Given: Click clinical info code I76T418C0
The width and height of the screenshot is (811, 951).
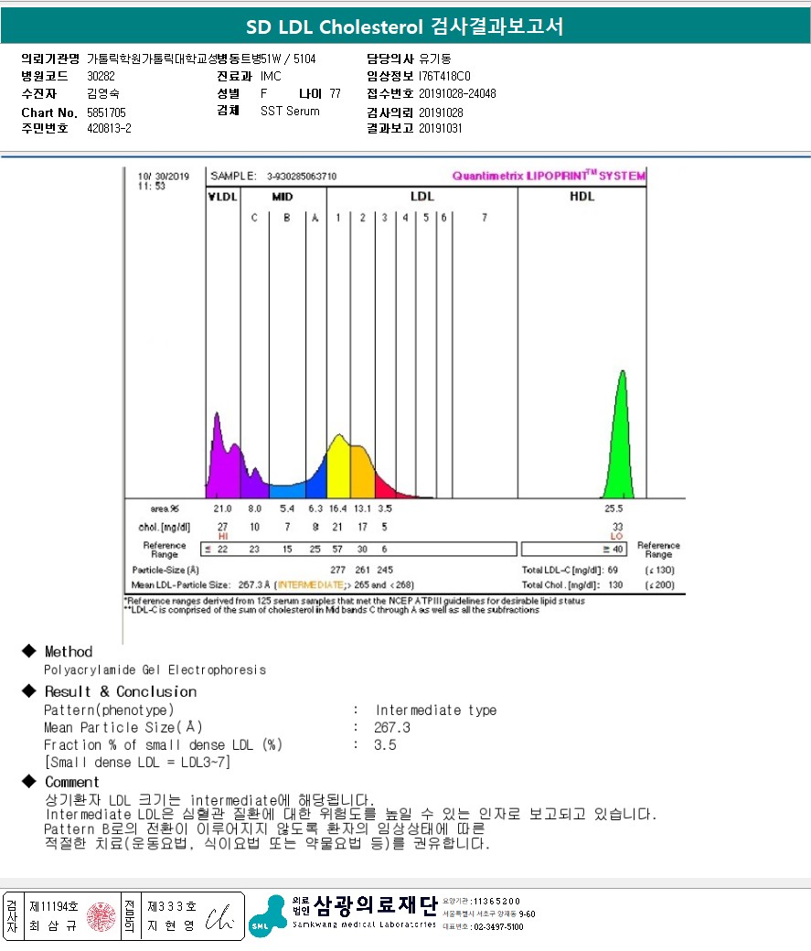Looking at the screenshot, I should (444, 76).
